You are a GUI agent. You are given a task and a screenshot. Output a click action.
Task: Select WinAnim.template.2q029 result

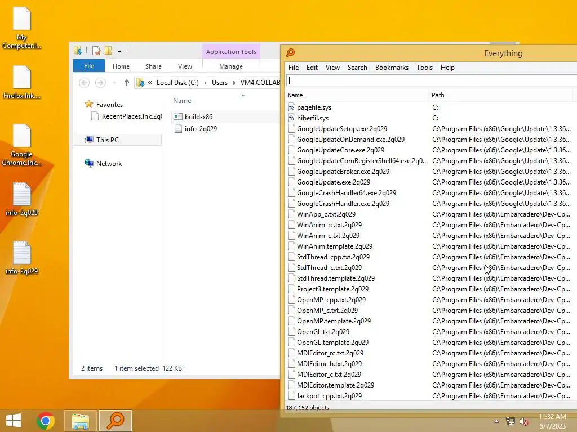coord(335,246)
